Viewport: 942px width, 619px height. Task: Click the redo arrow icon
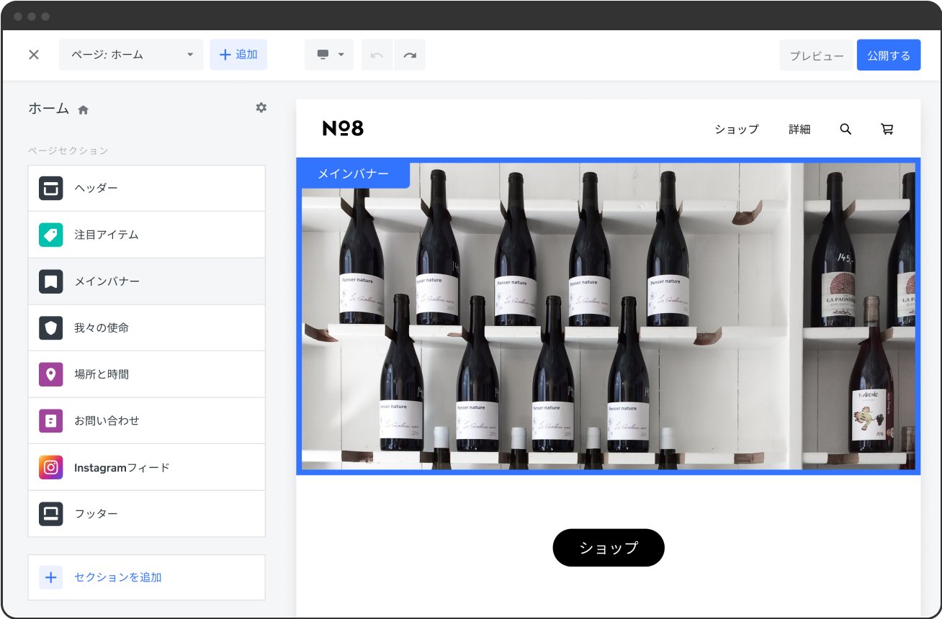coord(410,55)
